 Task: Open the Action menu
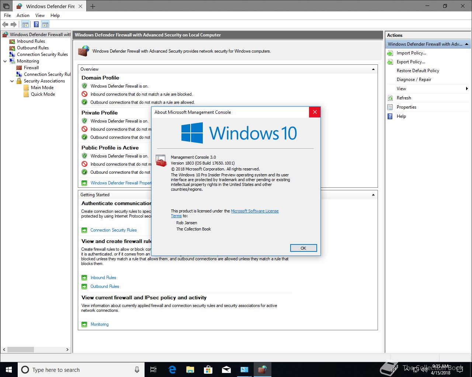click(x=23, y=15)
